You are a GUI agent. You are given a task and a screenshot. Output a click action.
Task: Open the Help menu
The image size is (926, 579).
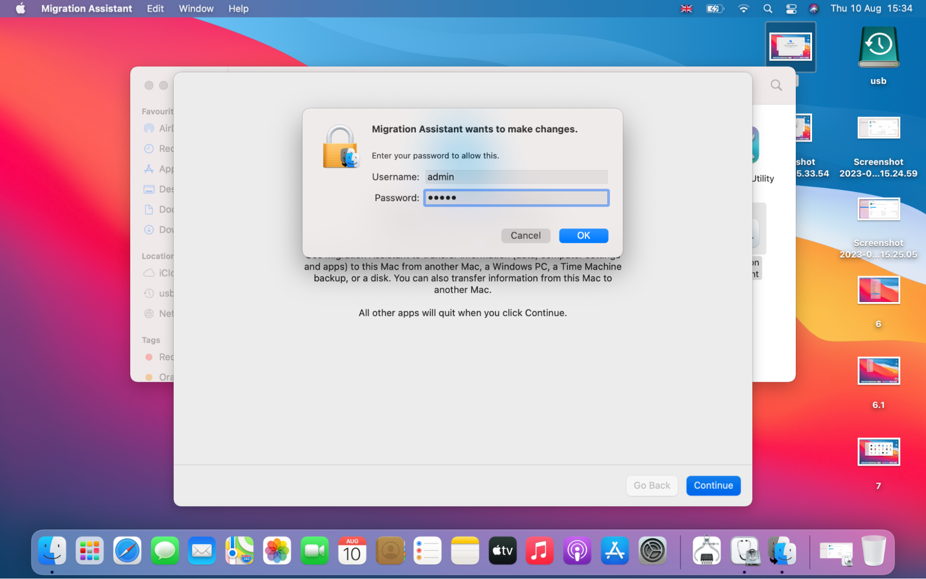click(238, 8)
